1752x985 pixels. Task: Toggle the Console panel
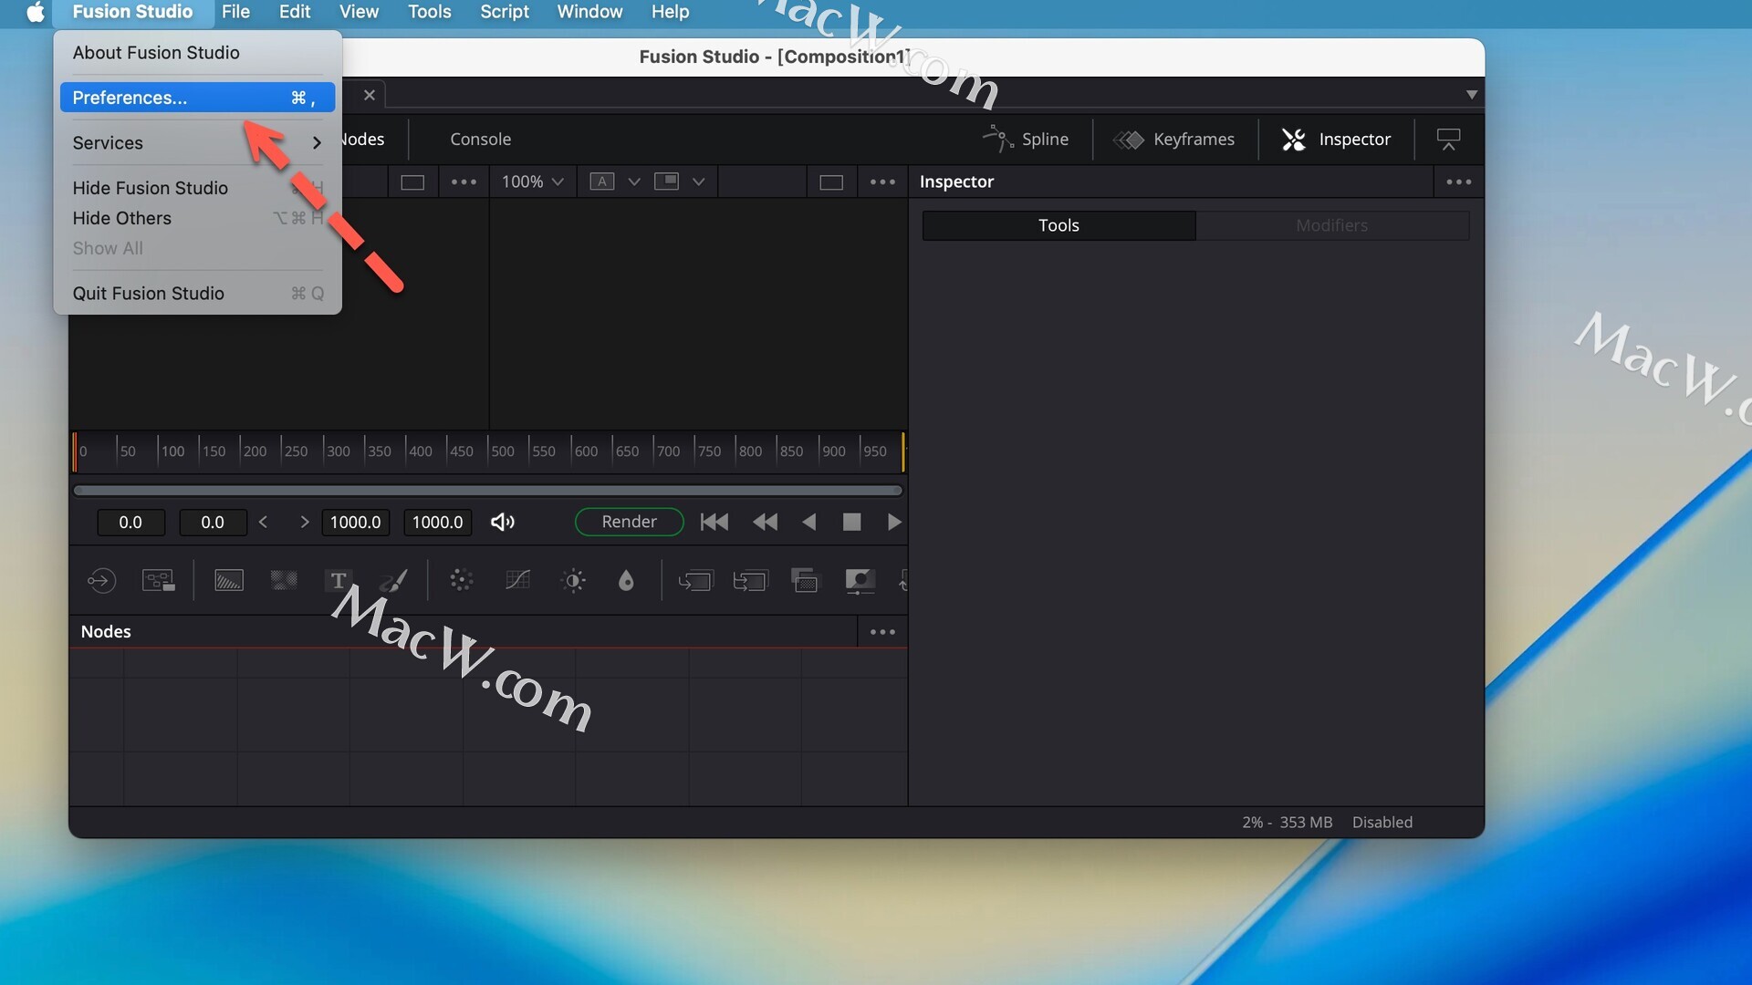pyautogui.click(x=481, y=140)
